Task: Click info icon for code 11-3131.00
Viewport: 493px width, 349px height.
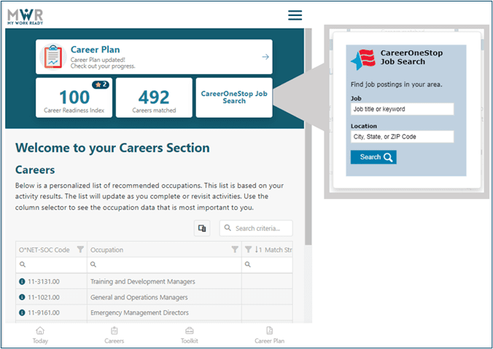Action: pyautogui.click(x=22, y=281)
